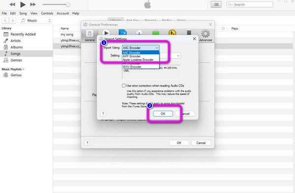Click Cancel in General Preferences window
The height and width of the screenshot is (193, 295).
pos(201,143)
